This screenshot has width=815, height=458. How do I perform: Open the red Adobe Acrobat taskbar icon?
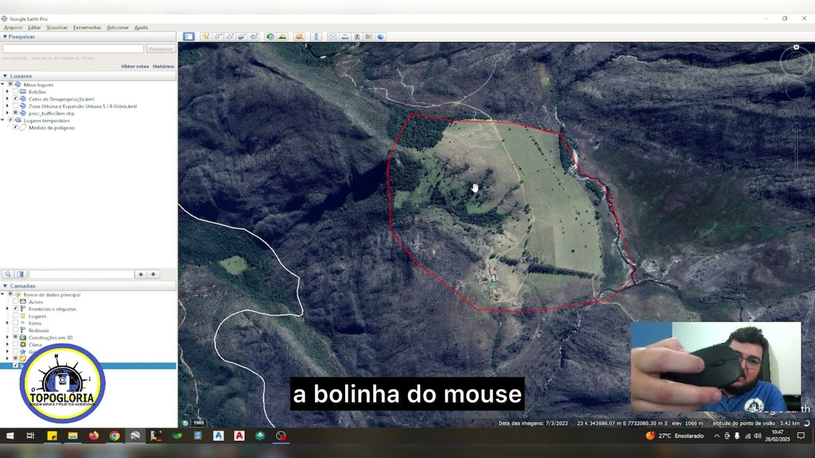tap(239, 436)
